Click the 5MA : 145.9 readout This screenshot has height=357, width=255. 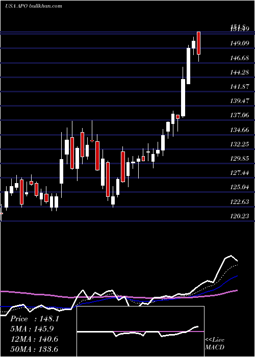click(x=32, y=329)
